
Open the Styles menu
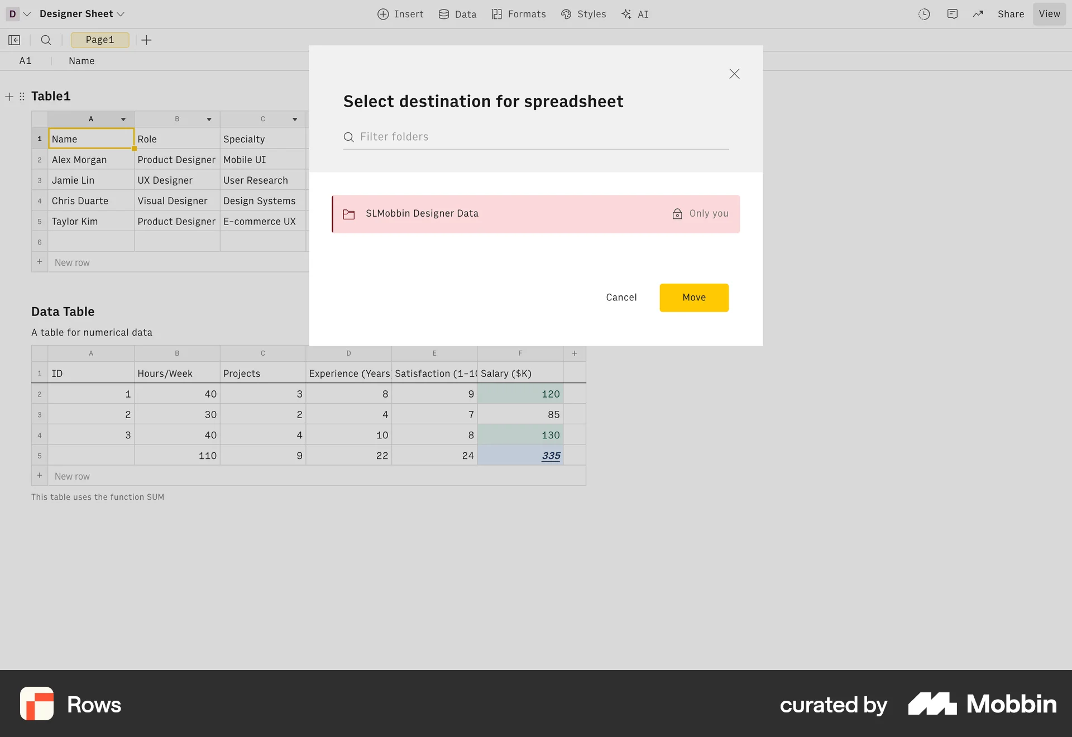click(583, 14)
